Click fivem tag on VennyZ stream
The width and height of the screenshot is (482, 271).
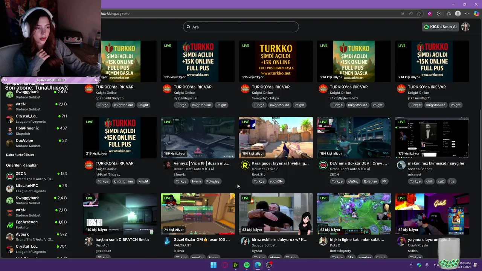[196, 181]
